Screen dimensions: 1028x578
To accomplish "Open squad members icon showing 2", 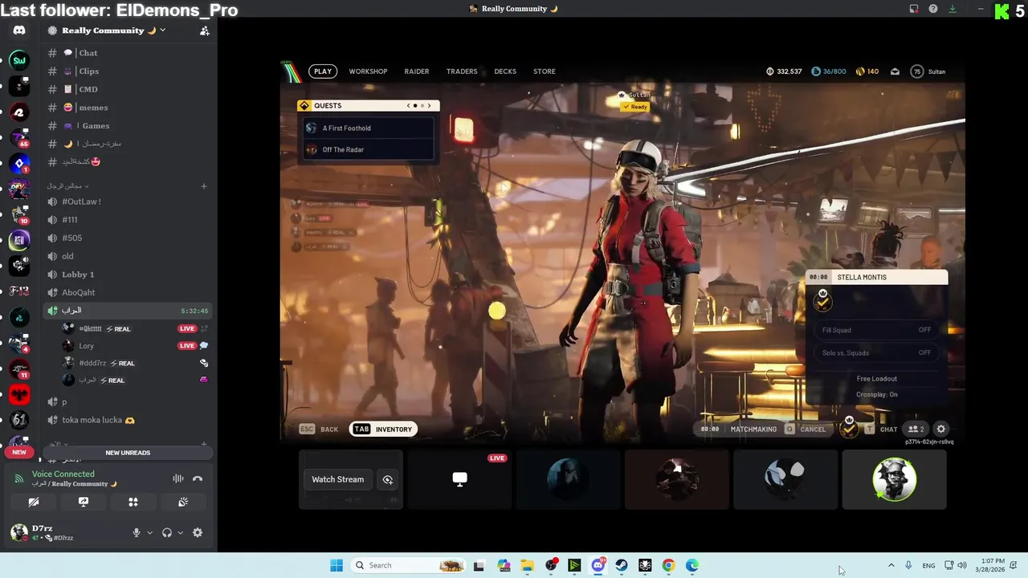I will (916, 429).
